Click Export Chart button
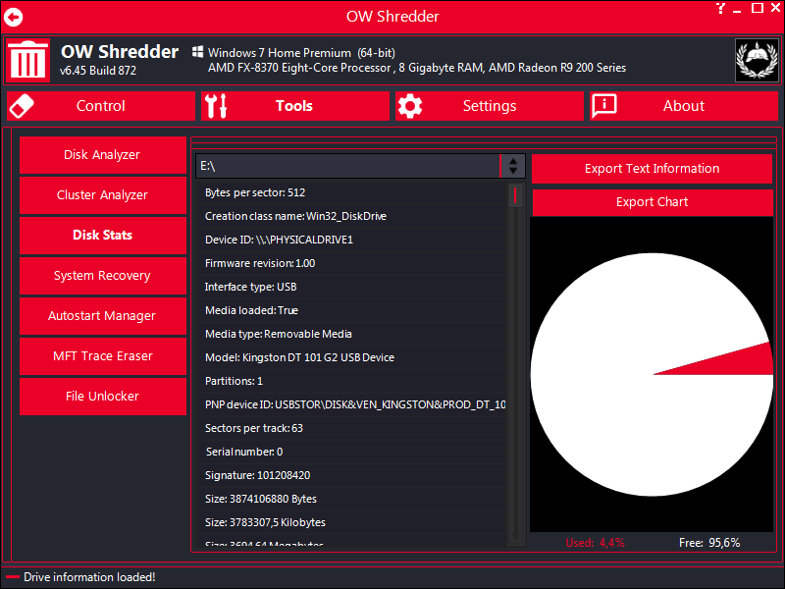Viewport: 785px width, 589px height. pos(652,202)
